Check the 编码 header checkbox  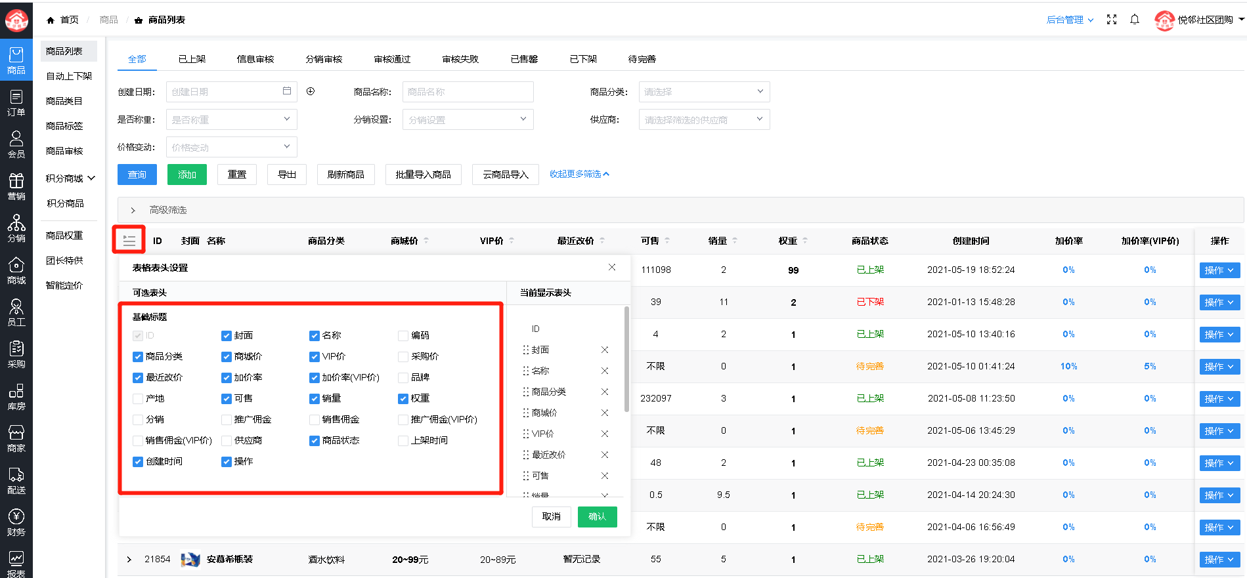403,336
